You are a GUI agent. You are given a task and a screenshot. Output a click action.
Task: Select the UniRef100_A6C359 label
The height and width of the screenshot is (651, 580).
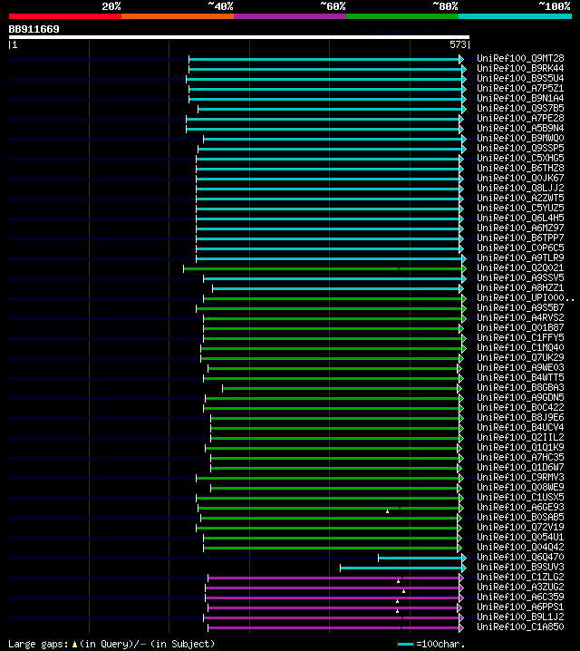(520, 597)
